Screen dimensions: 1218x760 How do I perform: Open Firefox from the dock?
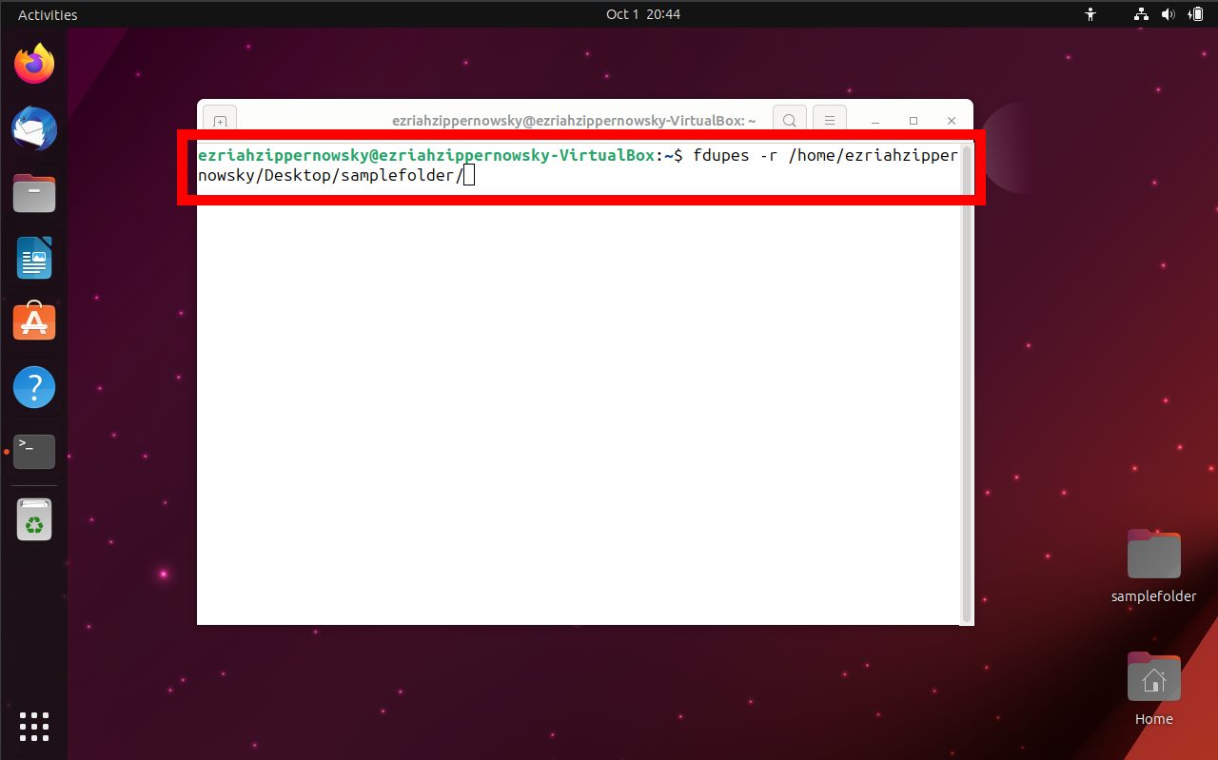tap(34, 63)
